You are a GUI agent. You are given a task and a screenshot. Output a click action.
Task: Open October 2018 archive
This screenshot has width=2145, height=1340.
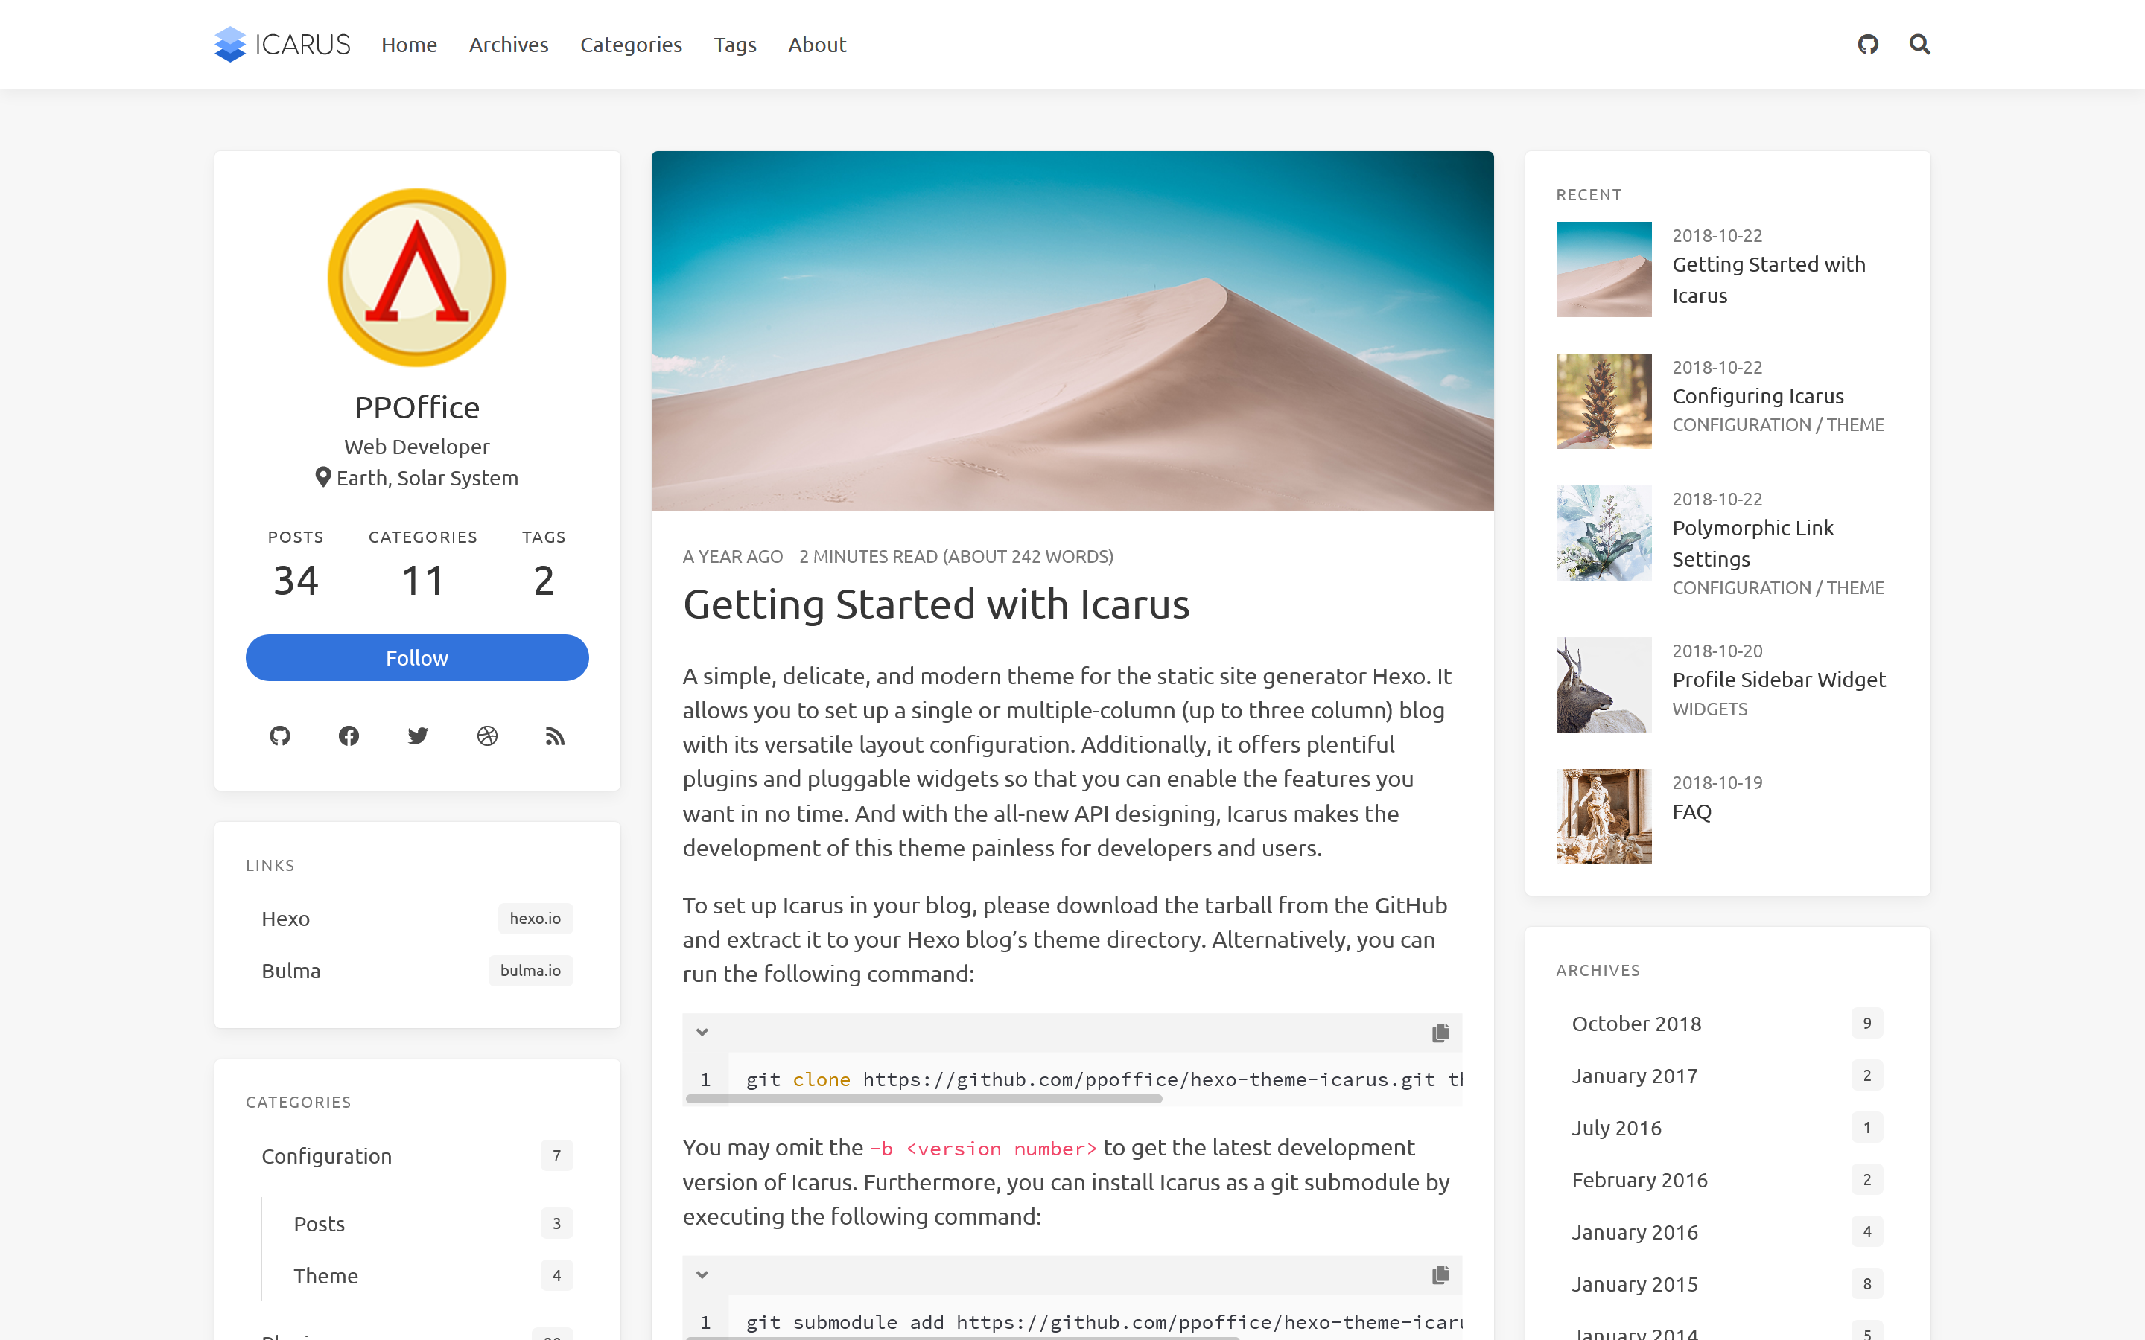[1636, 1024]
